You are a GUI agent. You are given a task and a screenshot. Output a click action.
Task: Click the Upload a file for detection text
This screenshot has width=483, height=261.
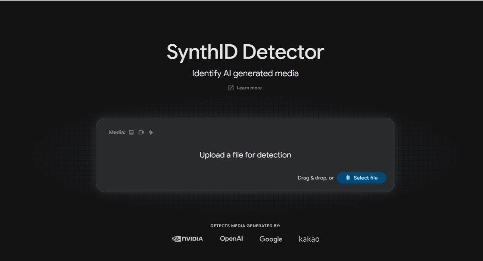(245, 155)
